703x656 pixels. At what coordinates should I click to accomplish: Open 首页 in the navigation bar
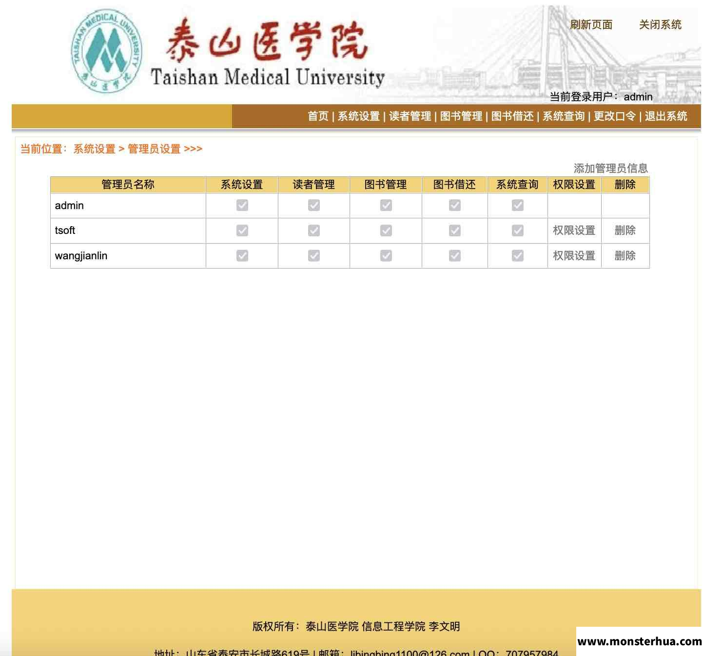click(318, 116)
